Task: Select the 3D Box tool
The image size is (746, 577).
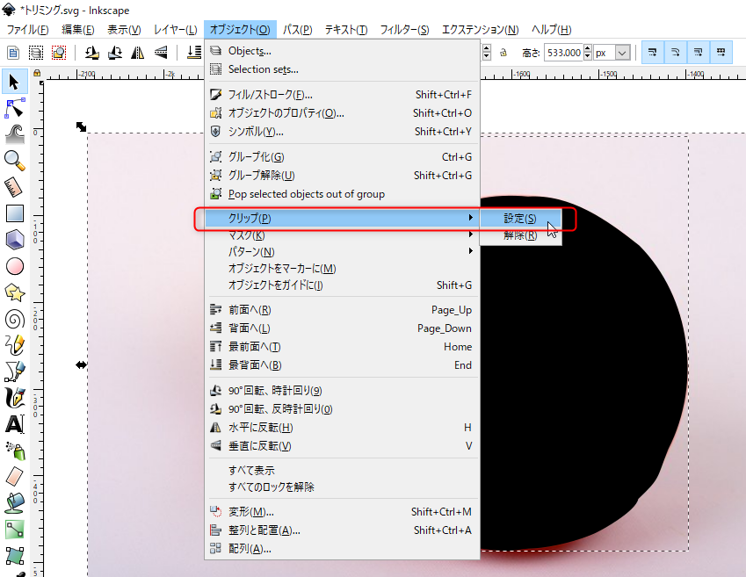Action: pos(15,240)
